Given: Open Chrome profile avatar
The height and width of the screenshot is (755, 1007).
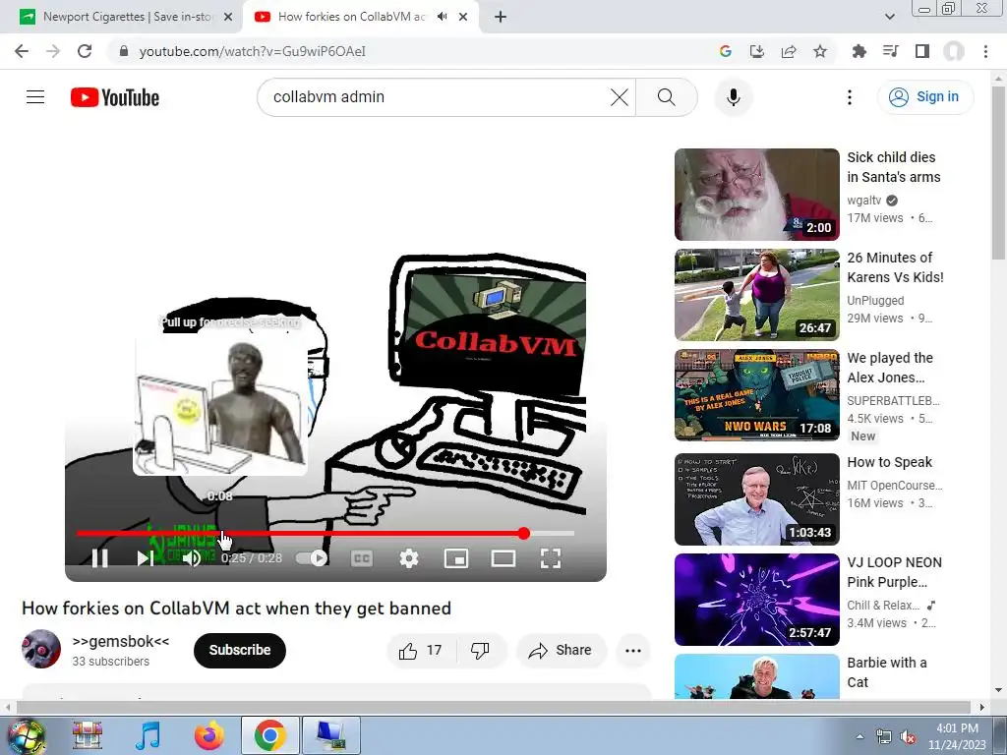Looking at the screenshot, I should point(954,51).
